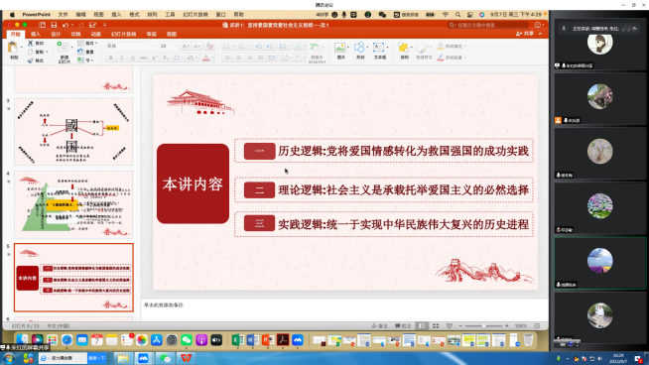Click the Subscript icon

click(165, 58)
